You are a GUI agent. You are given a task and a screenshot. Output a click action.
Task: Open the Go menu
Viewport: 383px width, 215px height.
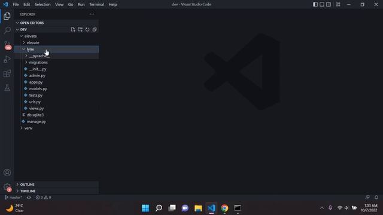point(71,4)
